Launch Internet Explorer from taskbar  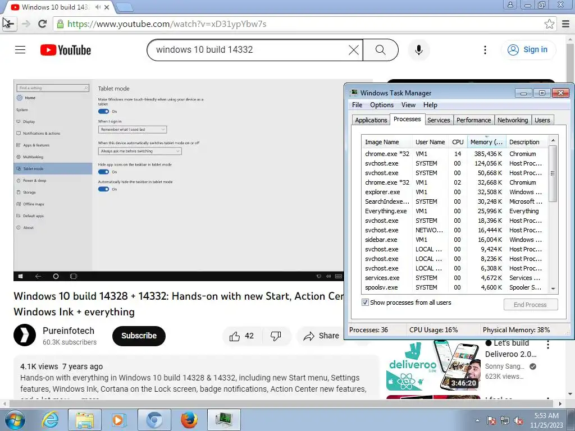pyautogui.click(x=50, y=420)
